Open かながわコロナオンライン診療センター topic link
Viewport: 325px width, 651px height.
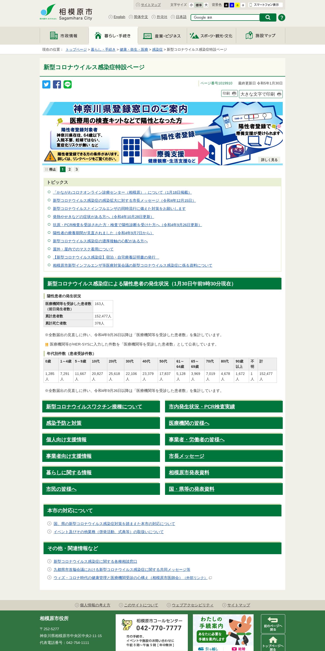coord(122,192)
